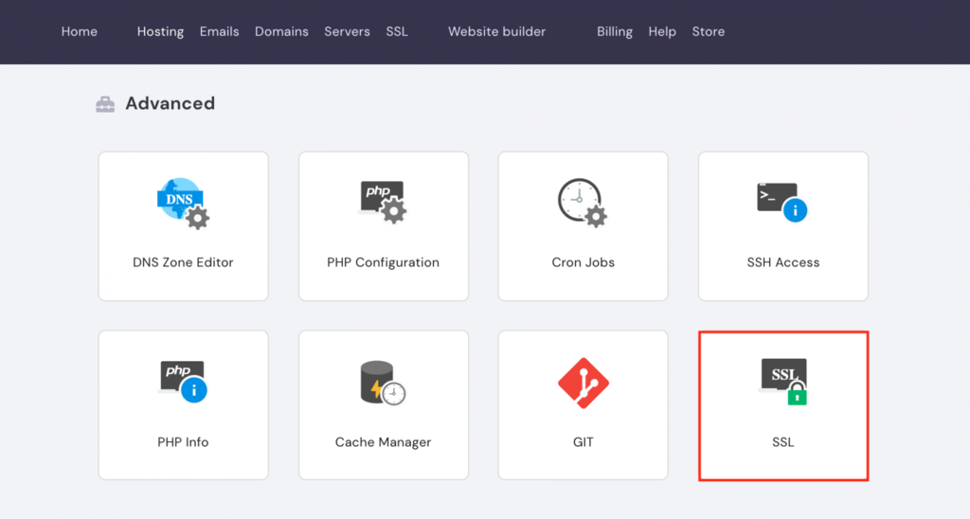970x519 pixels.
Task: Click the Cache Manager label
Action: coord(383,442)
